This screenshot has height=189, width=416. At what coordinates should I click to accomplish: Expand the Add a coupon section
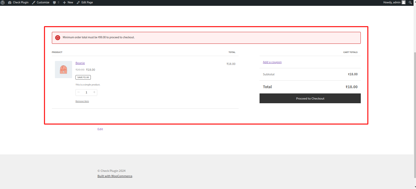pos(272,62)
